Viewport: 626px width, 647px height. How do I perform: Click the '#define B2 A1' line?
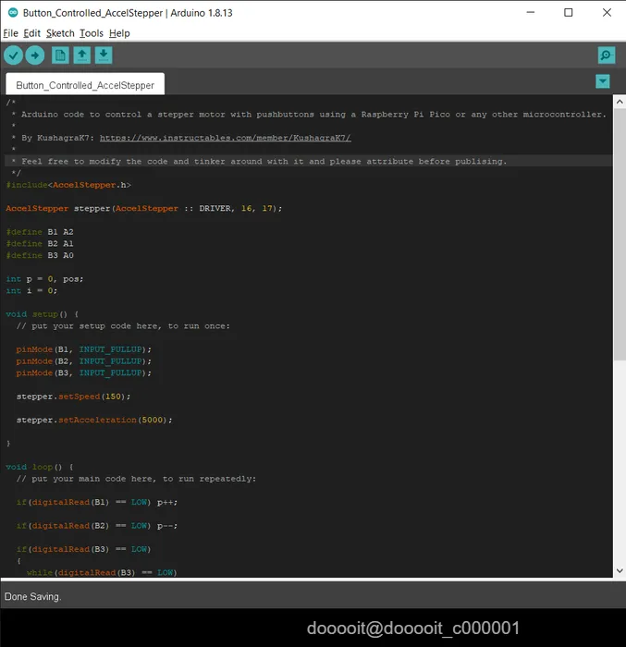[x=40, y=243]
